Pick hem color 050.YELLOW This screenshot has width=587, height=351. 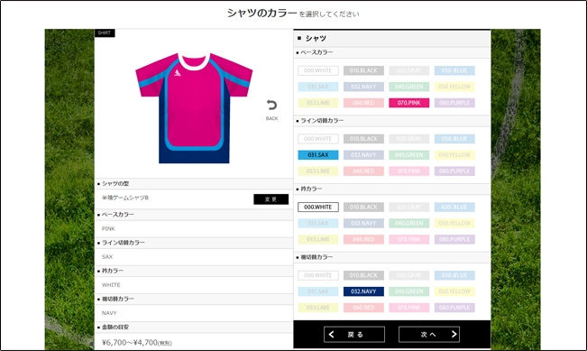[454, 291]
